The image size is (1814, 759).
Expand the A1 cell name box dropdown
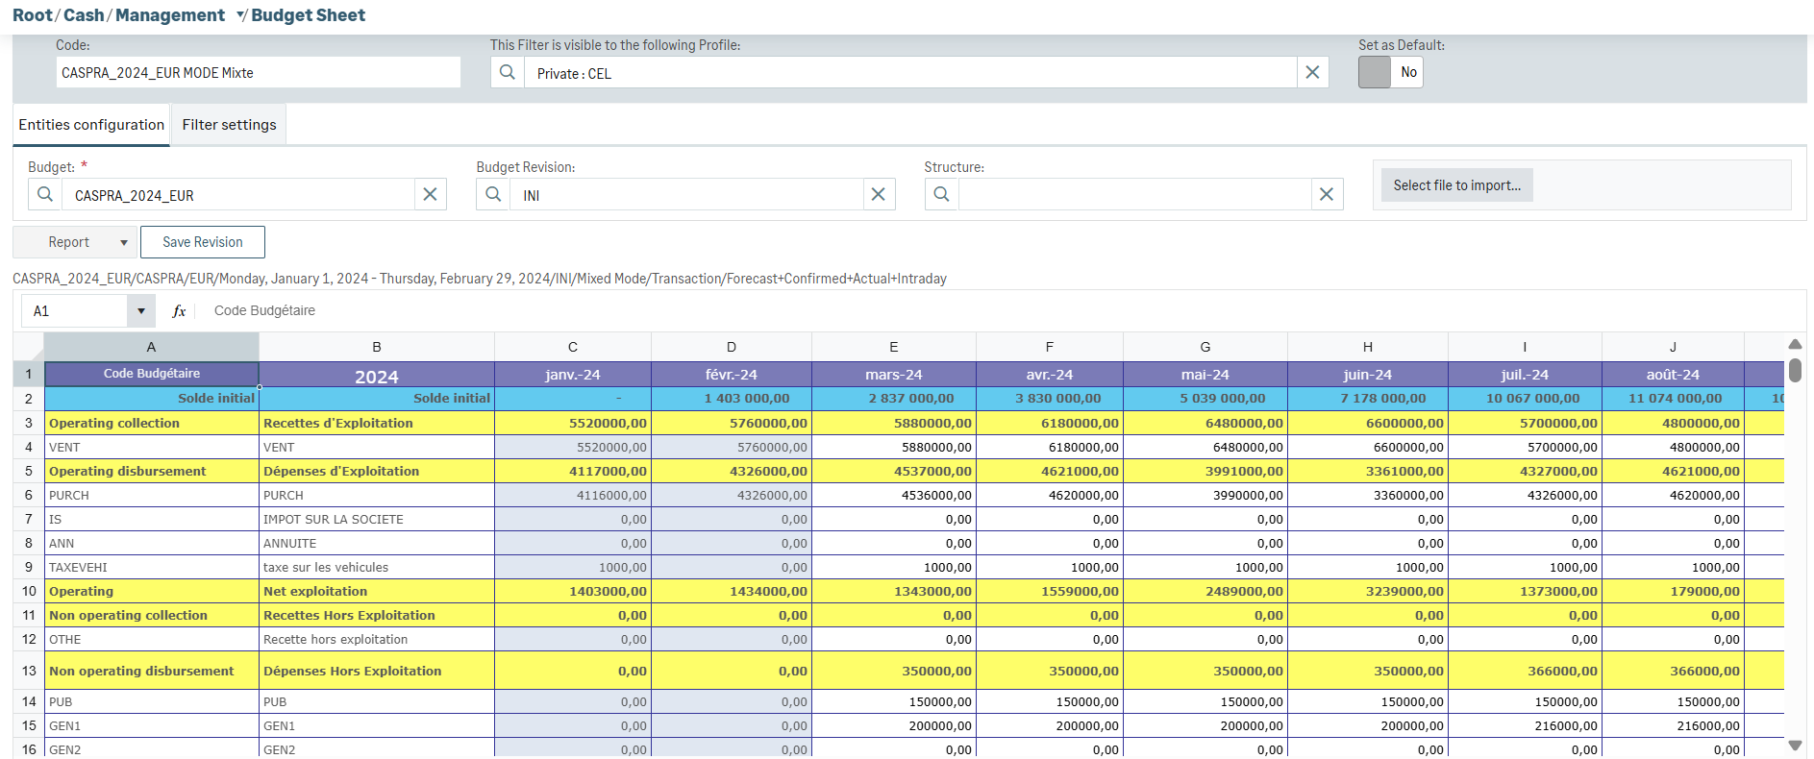pos(141,311)
